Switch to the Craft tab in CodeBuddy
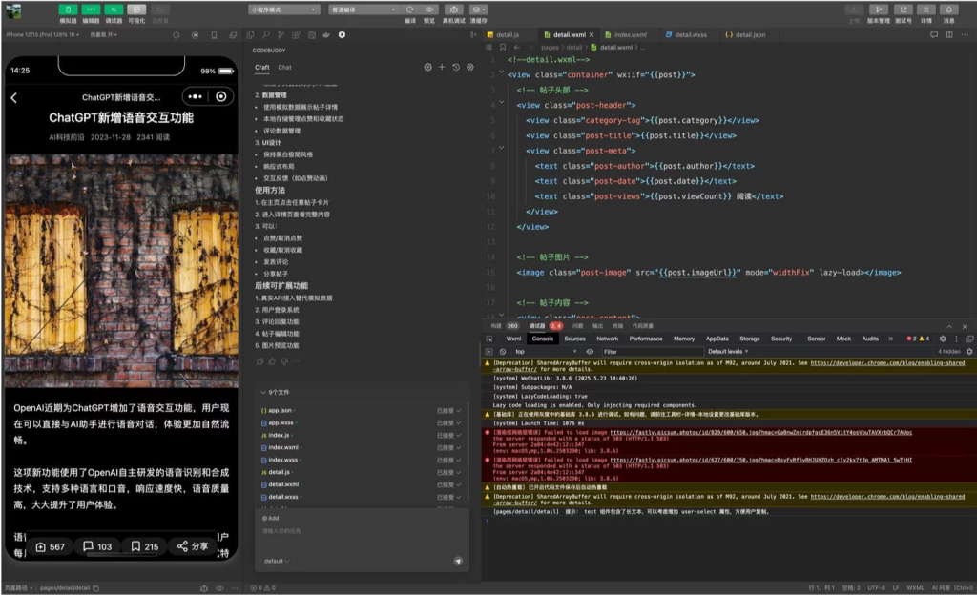The height and width of the screenshot is (595, 977). point(261,67)
